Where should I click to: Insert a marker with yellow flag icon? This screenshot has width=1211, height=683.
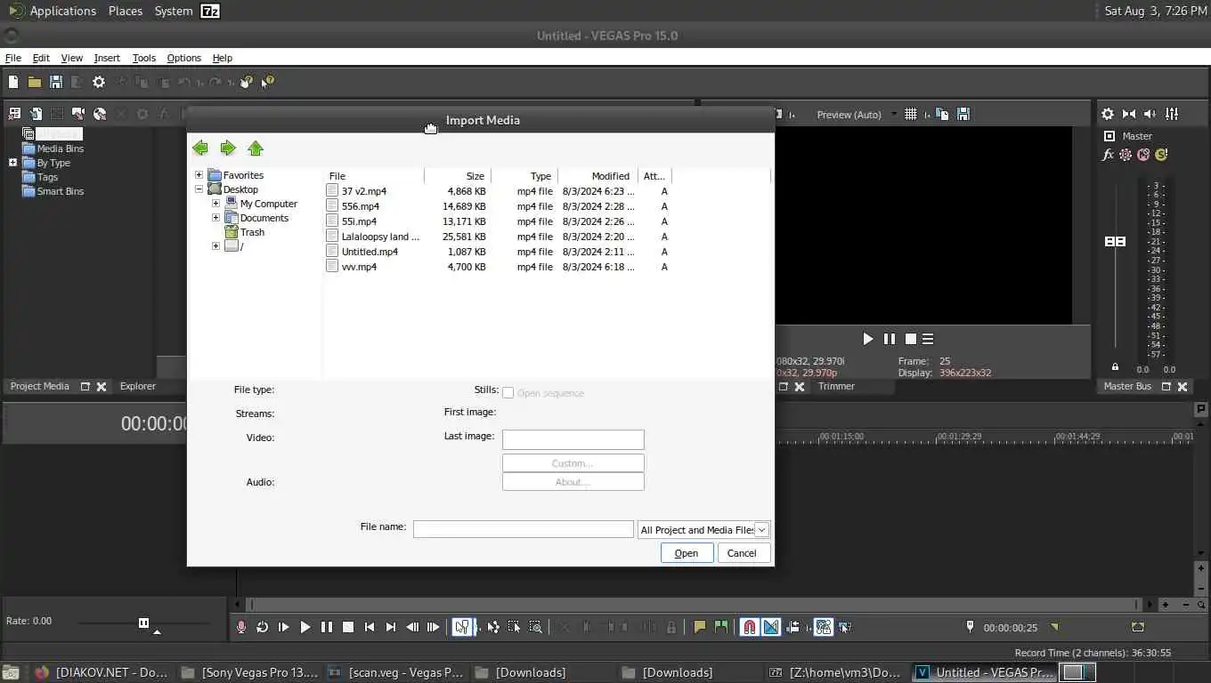[x=700, y=627]
